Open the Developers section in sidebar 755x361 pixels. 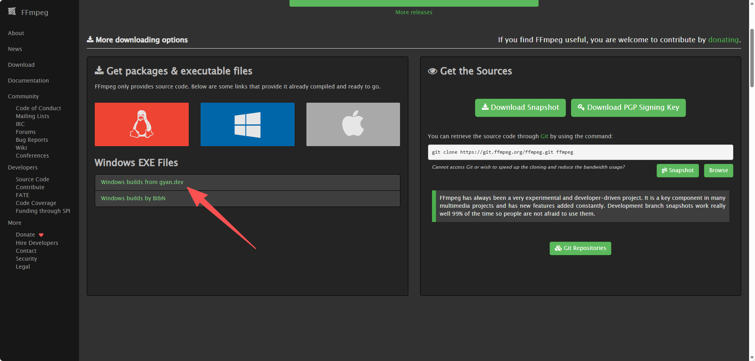(x=23, y=167)
